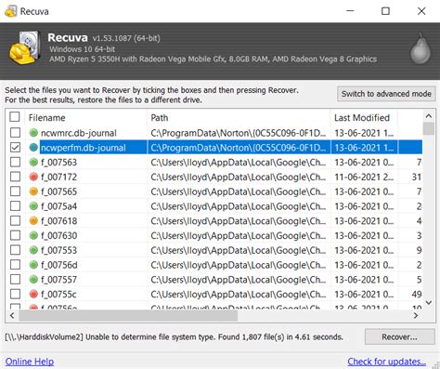Screen dimensions: 440x369
Task: Click the Piriform pear logo icon
Action: click(x=421, y=48)
